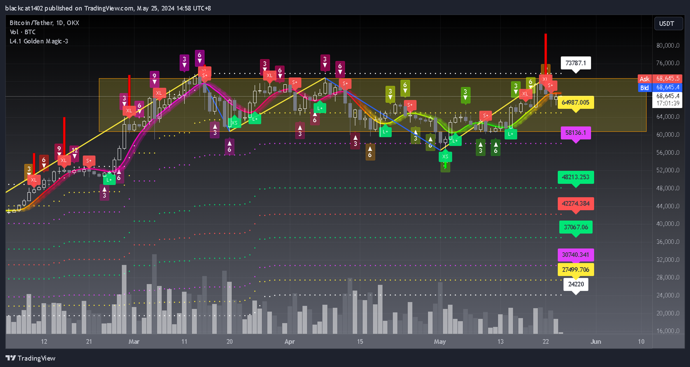Click the magenta 30740.341 level label
This screenshot has height=367, width=690.
point(576,255)
